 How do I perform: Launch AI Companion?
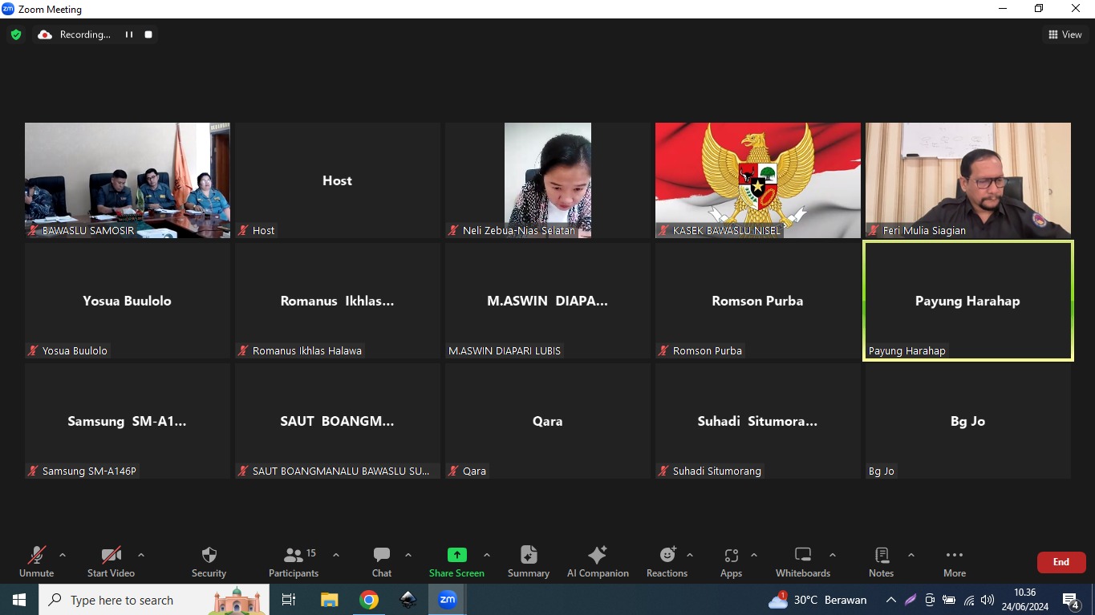[x=598, y=561]
